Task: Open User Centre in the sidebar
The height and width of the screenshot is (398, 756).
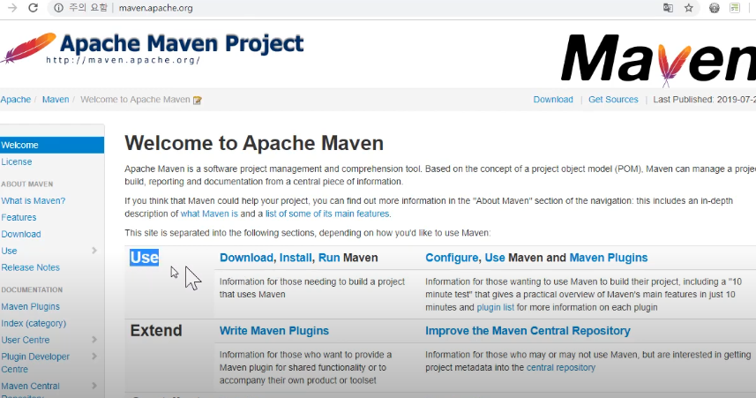Action: [x=26, y=340]
